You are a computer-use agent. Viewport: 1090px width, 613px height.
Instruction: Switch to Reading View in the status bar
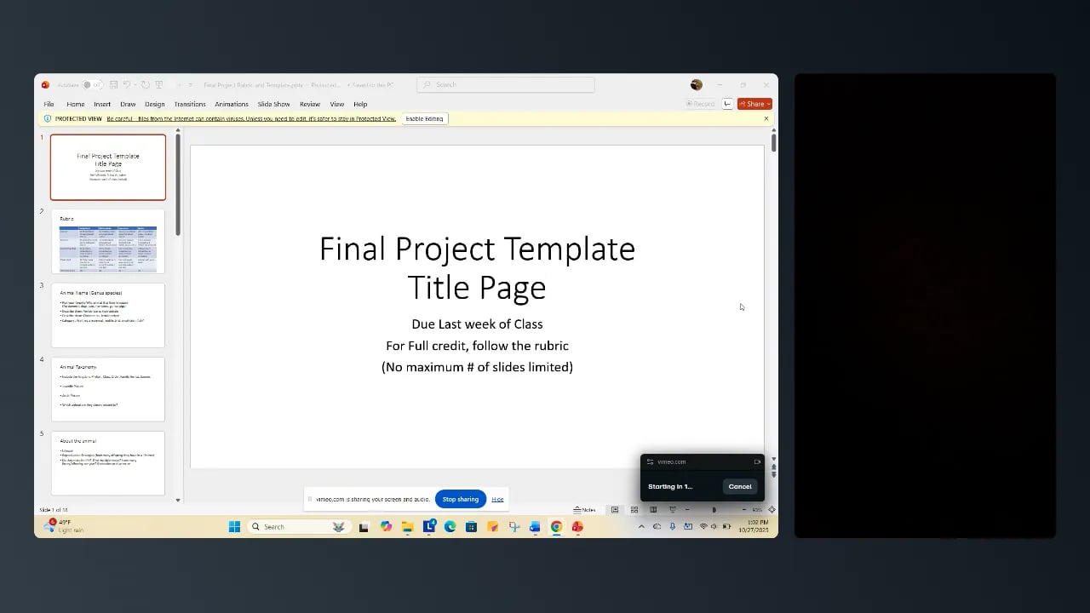pos(653,510)
